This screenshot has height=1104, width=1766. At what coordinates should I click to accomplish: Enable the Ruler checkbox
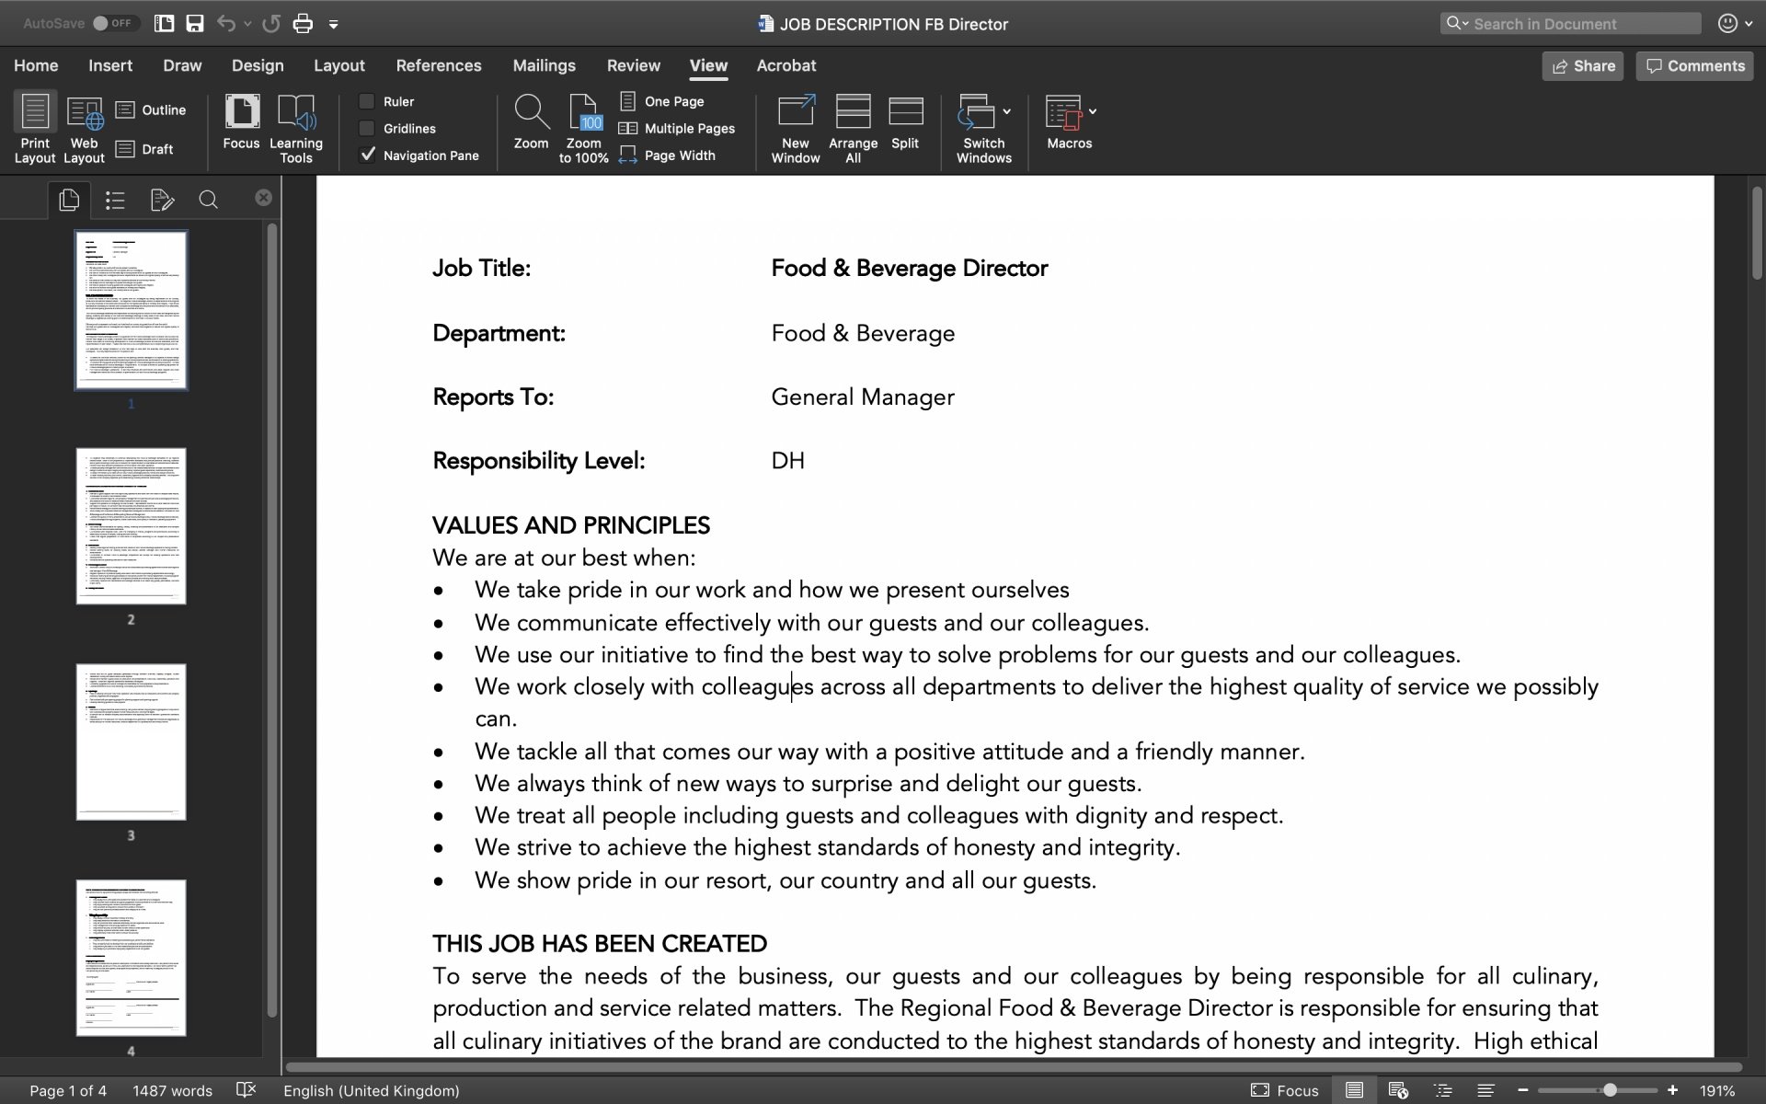tap(367, 101)
